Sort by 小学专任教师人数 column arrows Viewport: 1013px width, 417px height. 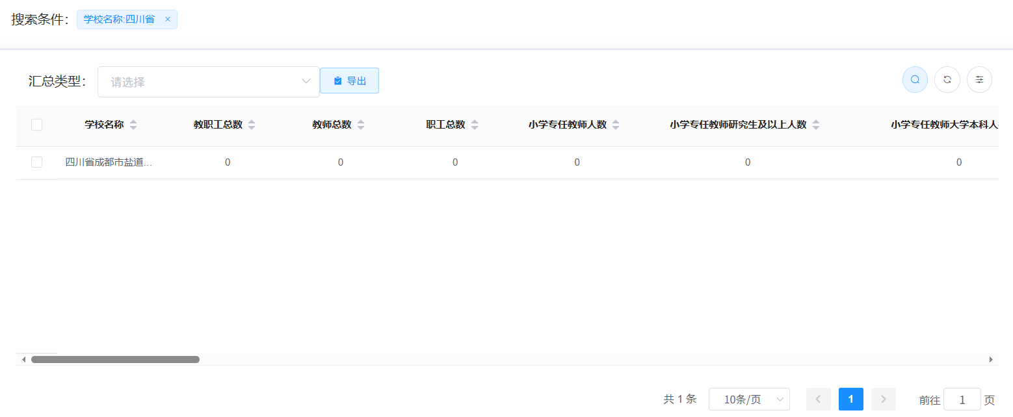click(x=616, y=125)
